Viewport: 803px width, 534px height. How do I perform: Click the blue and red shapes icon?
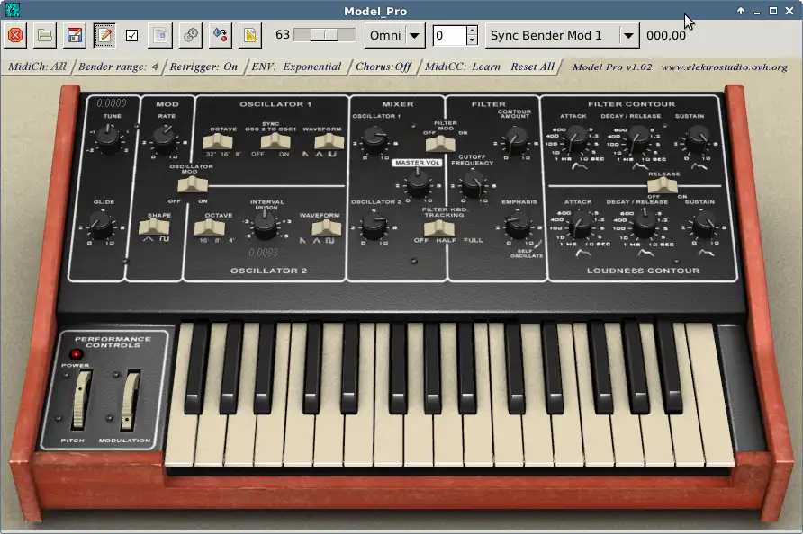221,35
